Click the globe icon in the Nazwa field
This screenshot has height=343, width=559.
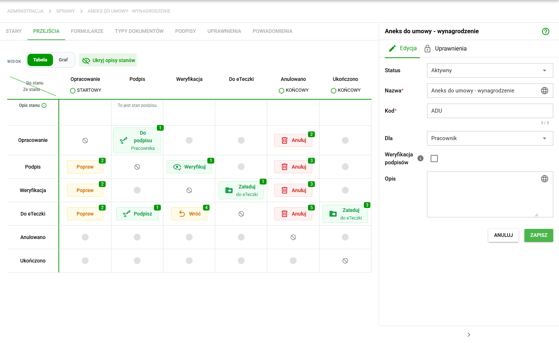545,91
